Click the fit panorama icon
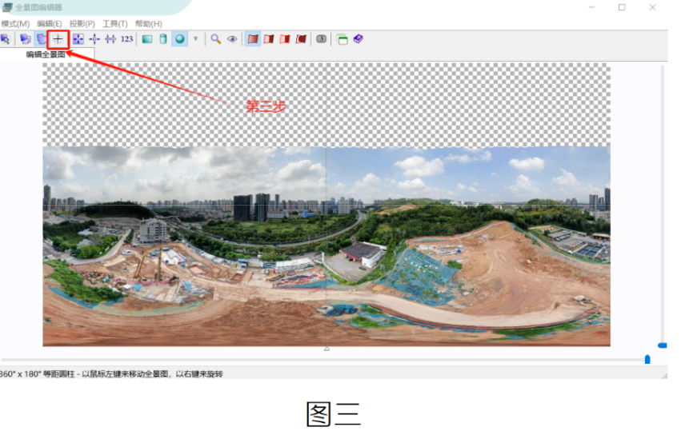 click(78, 39)
